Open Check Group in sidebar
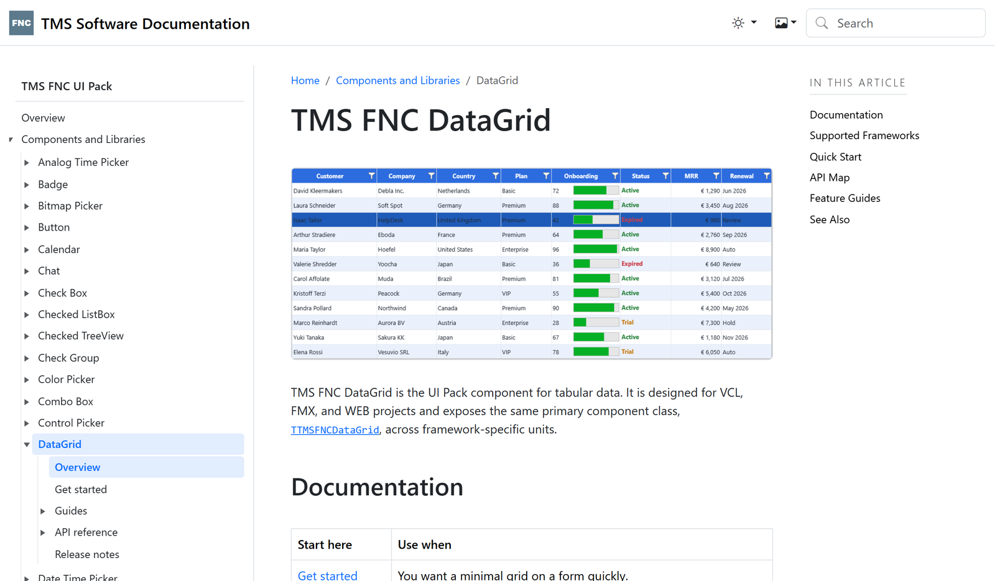995x581 pixels. [x=68, y=358]
